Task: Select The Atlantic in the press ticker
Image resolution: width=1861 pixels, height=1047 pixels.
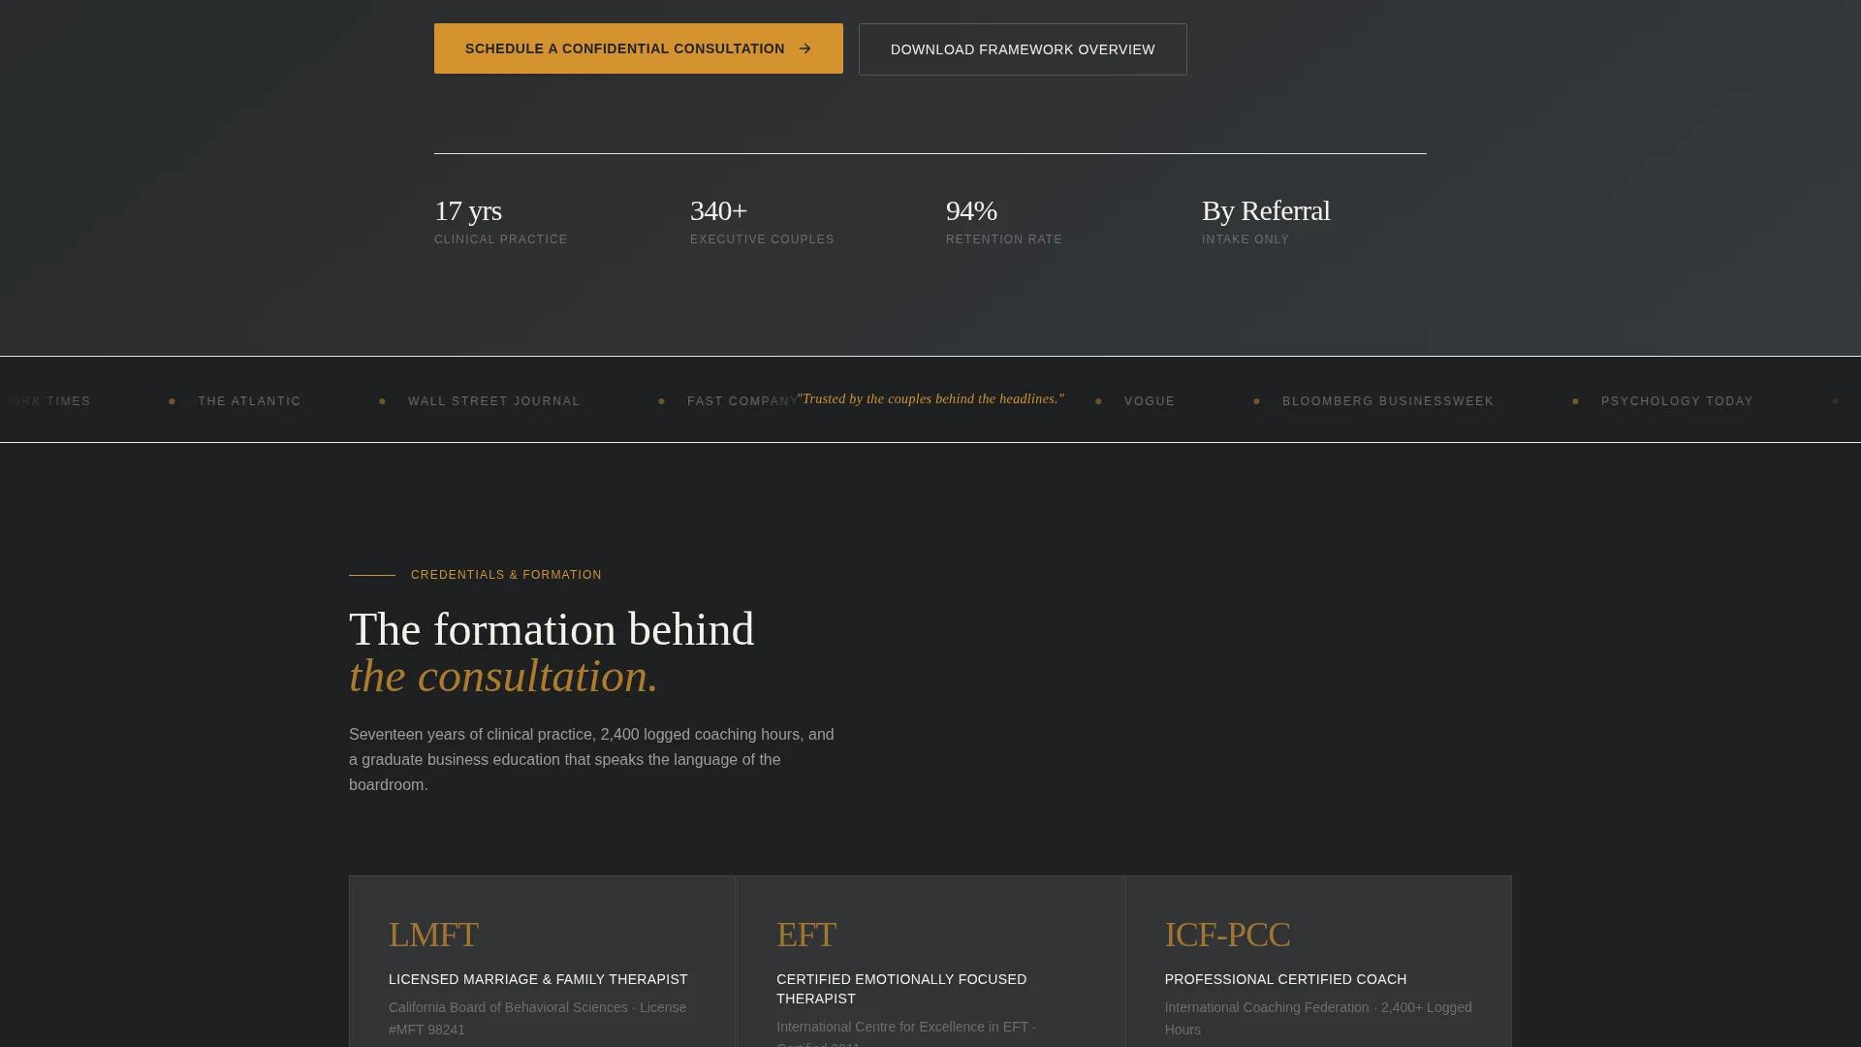Action: [249, 401]
